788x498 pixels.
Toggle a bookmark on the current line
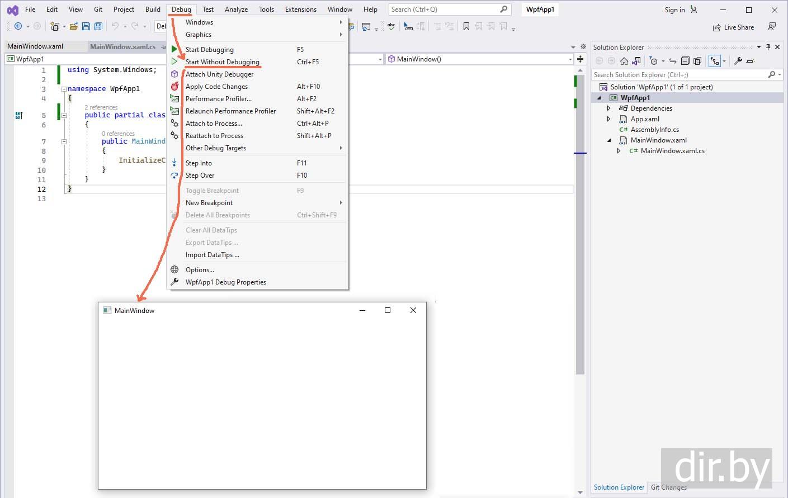(x=466, y=26)
